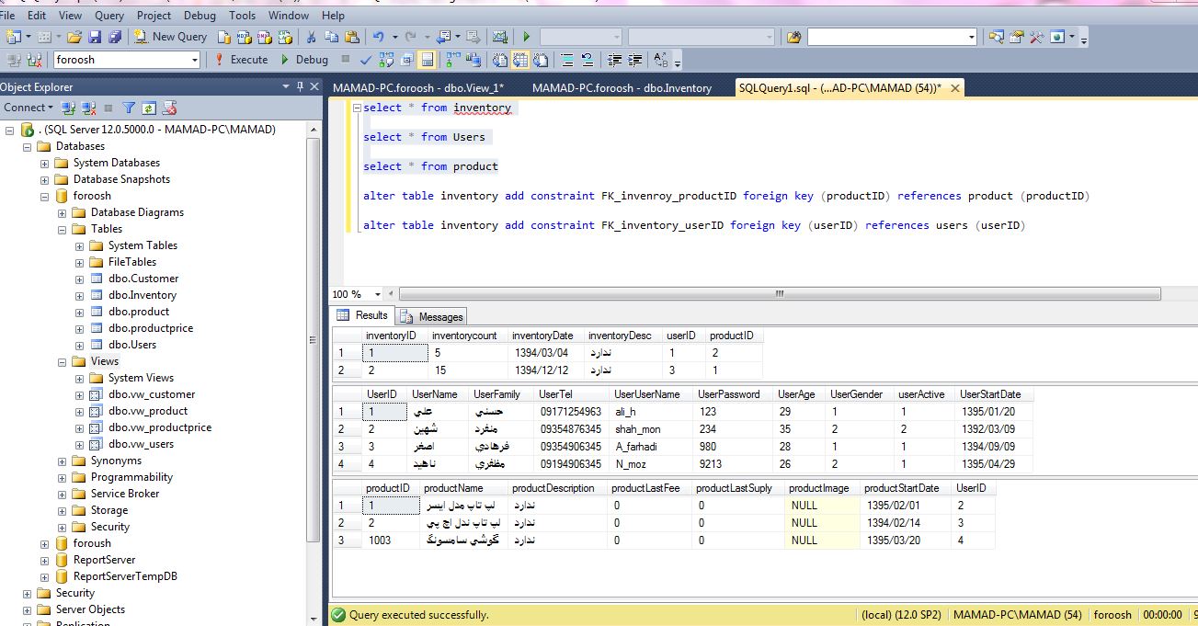The image size is (1198, 626).
Task: Parse the query with the checkmark icon
Action: pyautogui.click(x=366, y=60)
